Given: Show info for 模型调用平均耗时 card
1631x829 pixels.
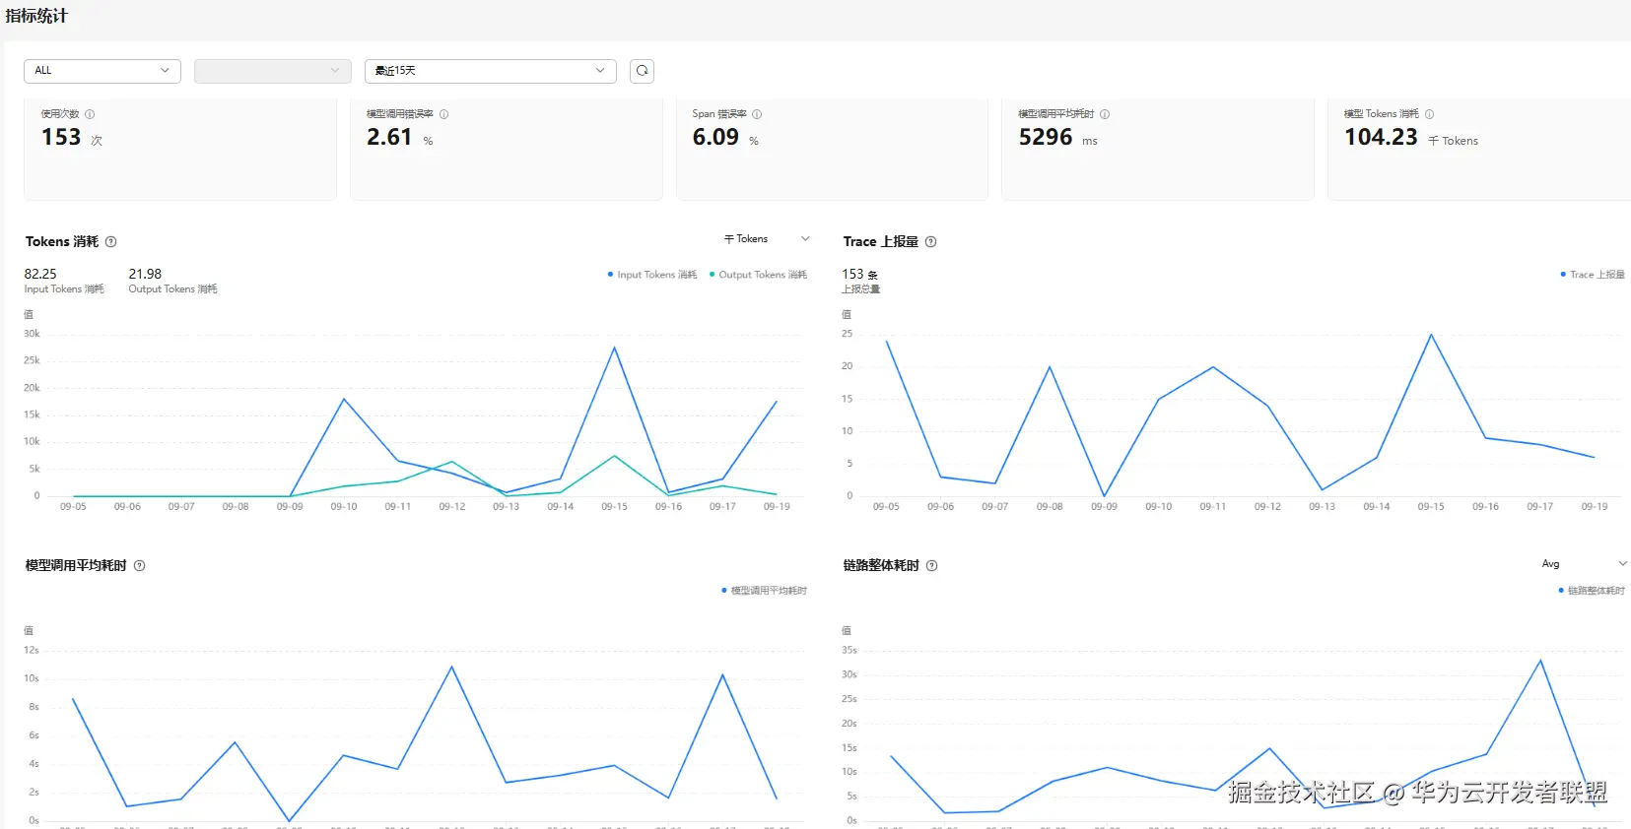Looking at the screenshot, I should click(1105, 114).
